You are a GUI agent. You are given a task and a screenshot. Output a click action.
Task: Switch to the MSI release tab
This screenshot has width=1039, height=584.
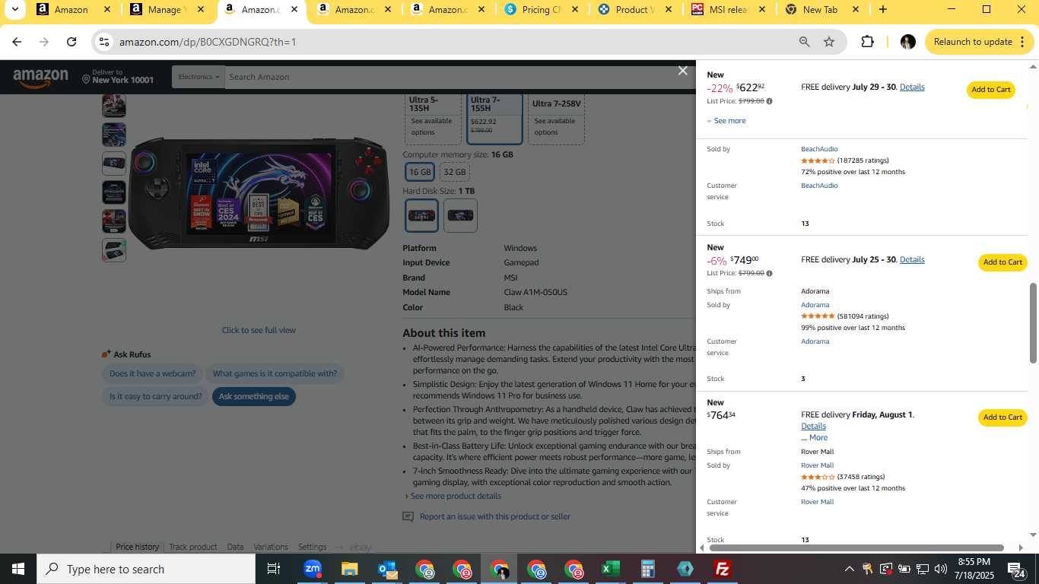point(728,10)
